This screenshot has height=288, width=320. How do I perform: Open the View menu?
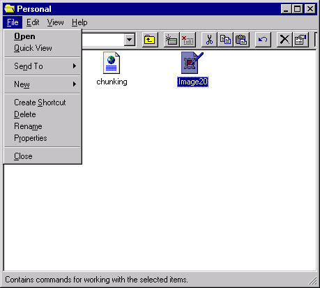55,22
